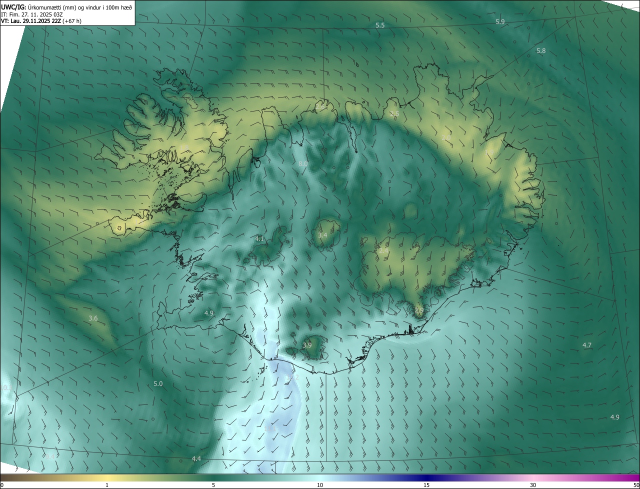This screenshot has height=489, width=640.
Task: Click the 30 tick on the color scale
Action: click(533, 485)
